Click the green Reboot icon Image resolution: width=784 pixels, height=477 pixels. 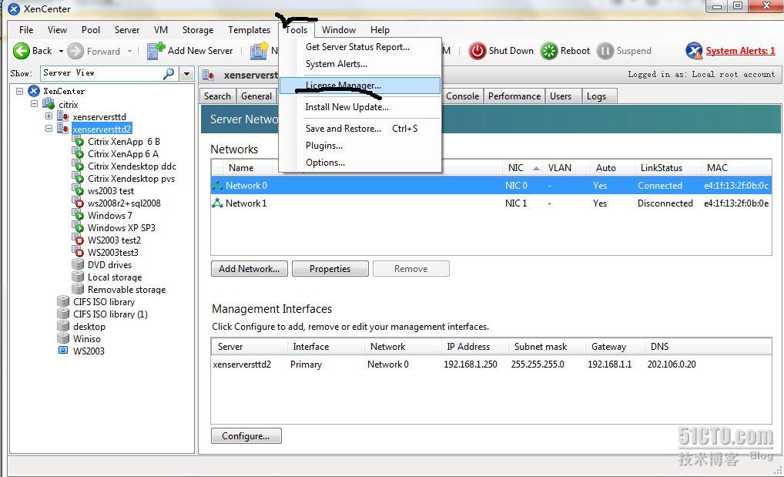point(549,51)
